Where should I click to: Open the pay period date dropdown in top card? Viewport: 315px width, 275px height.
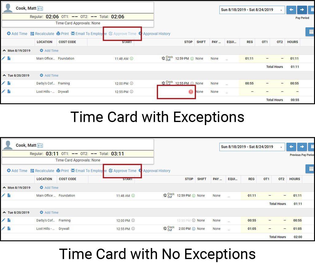252,10
